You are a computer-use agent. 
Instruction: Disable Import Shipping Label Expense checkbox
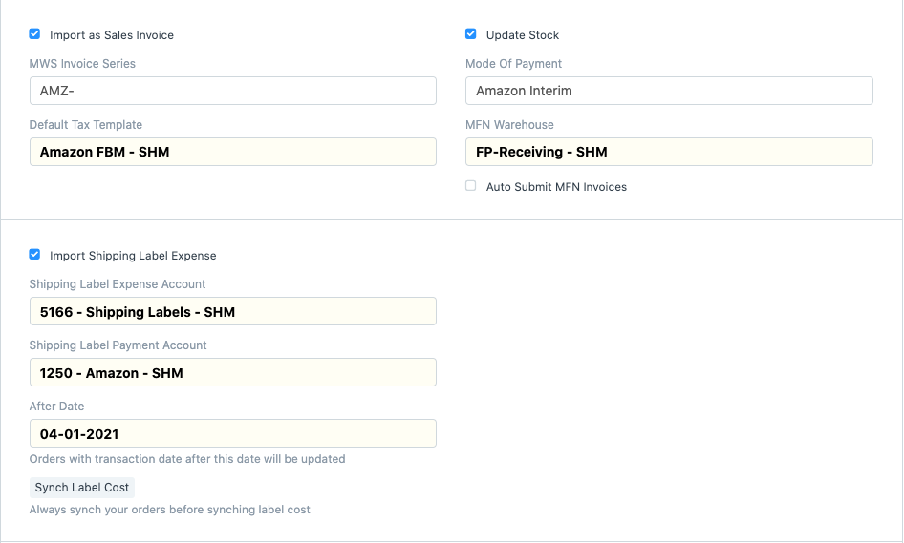point(34,255)
